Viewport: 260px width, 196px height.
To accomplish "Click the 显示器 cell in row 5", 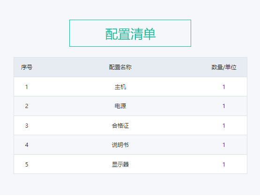I will 120,164.
